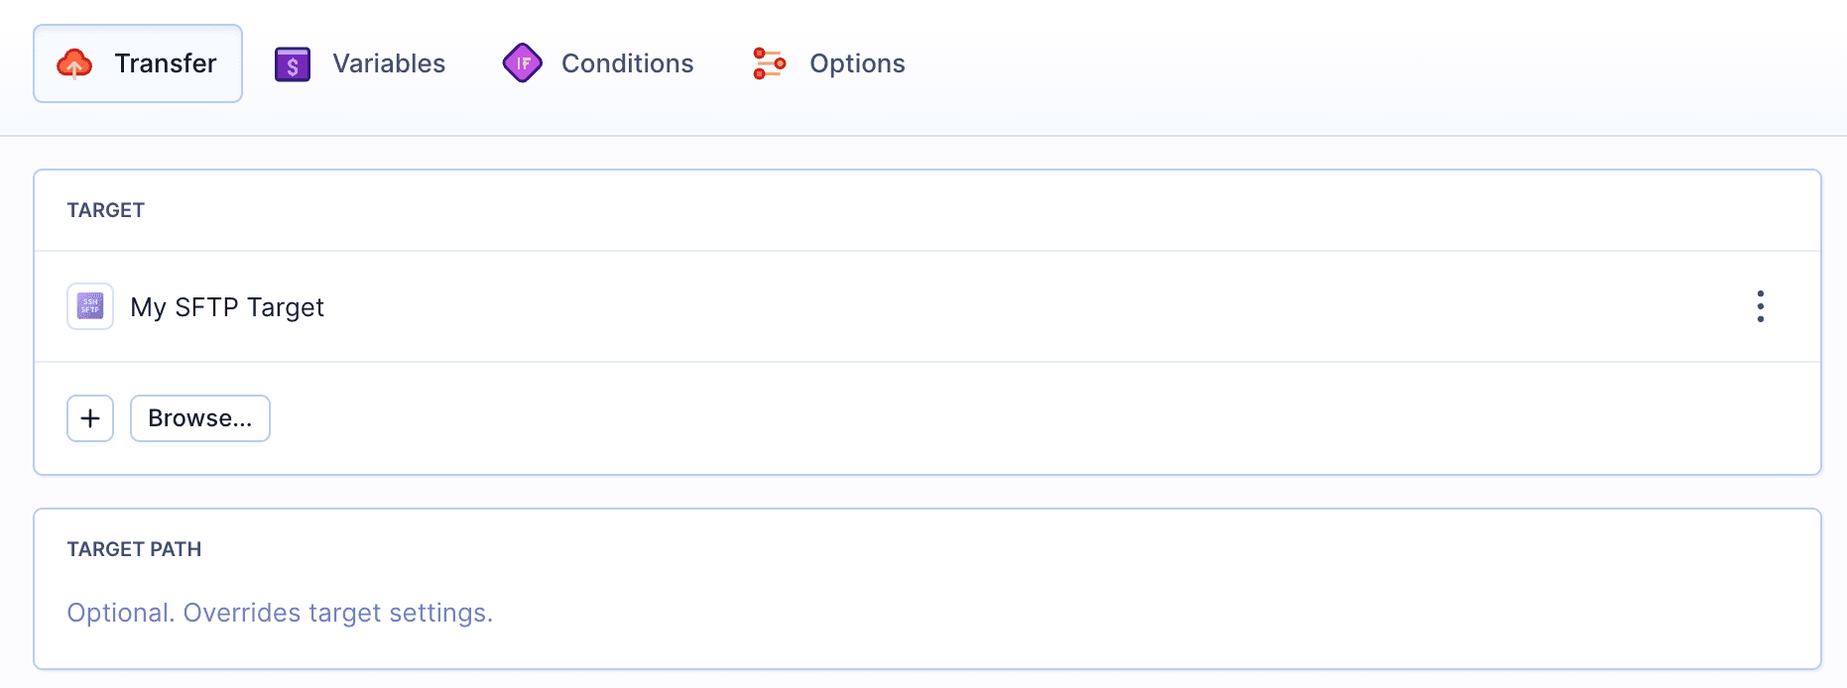The width and height of the screenshot is (1847, 688).
Task: Click the SSH SFTP target icon
Action: [89, 306]
